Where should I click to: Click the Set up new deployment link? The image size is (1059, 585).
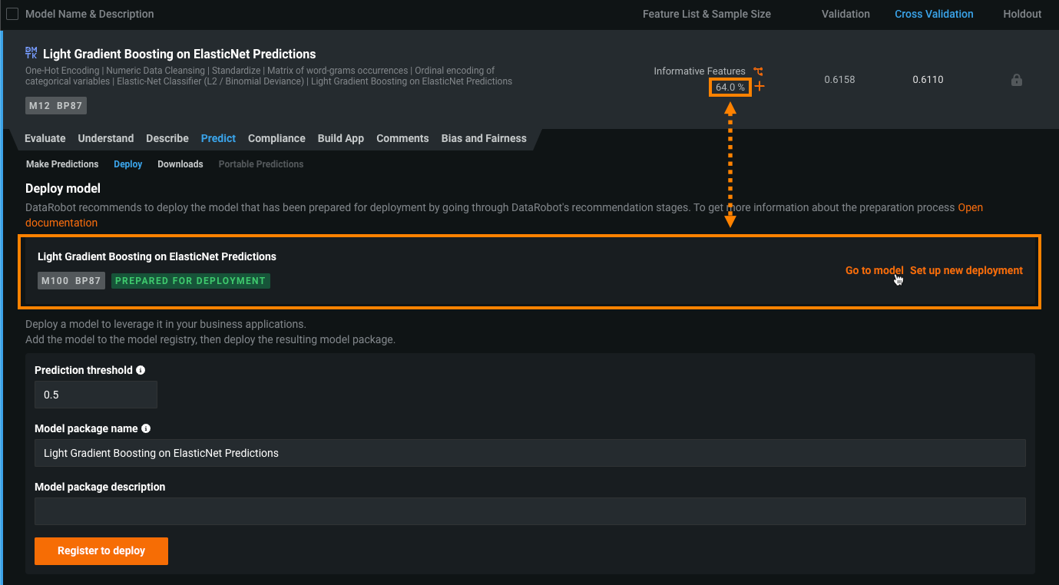coord(966,270)
